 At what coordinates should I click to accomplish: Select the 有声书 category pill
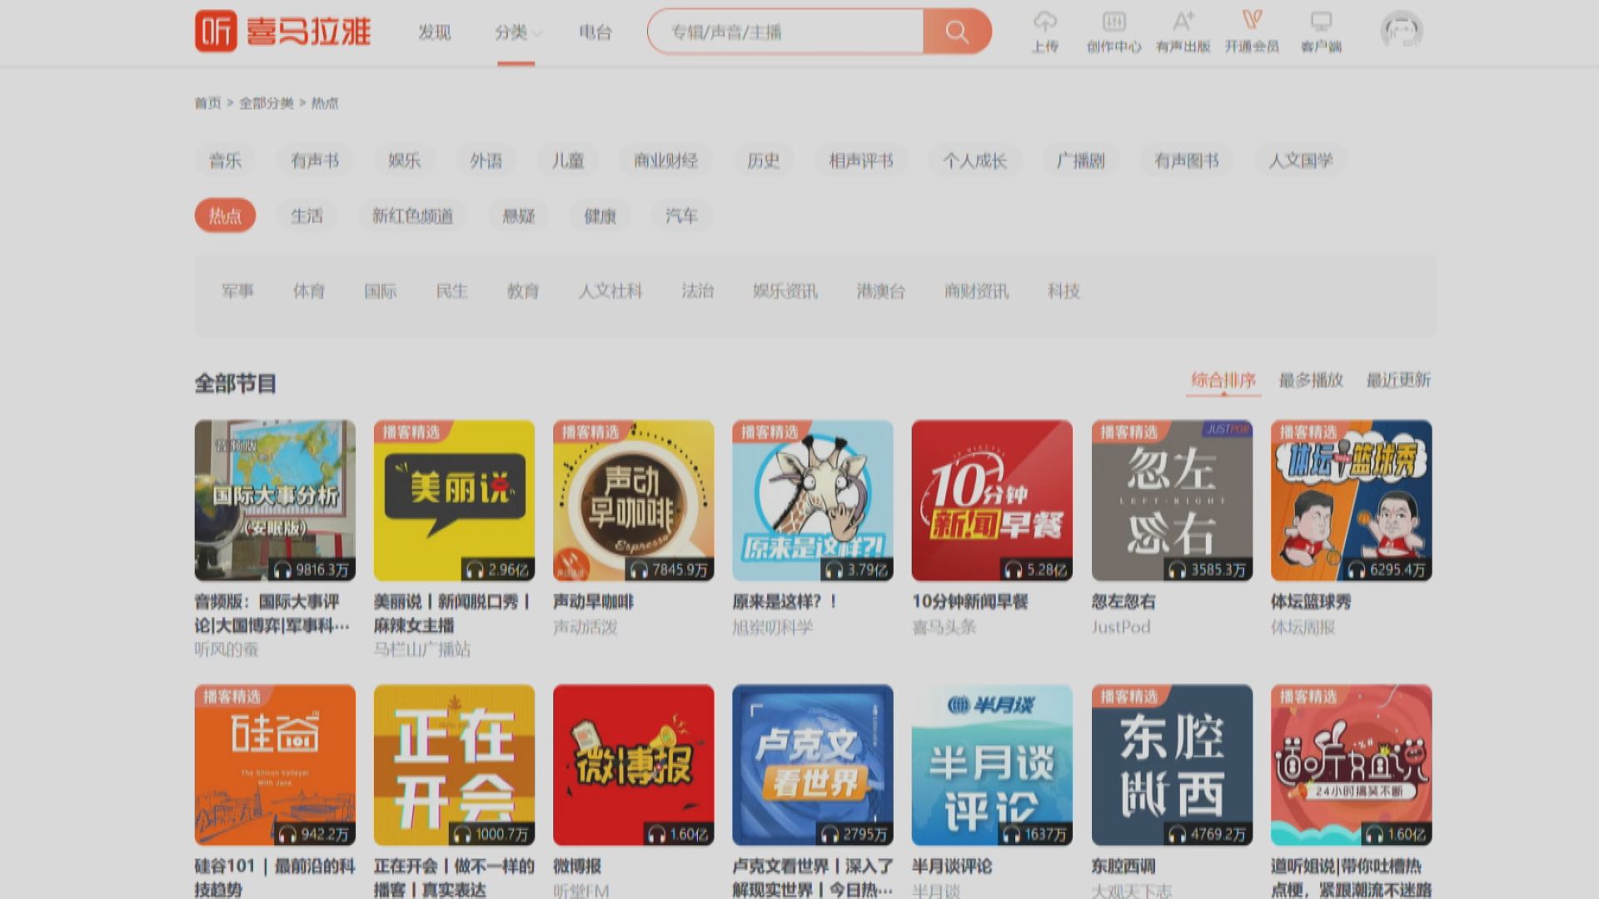315,161
